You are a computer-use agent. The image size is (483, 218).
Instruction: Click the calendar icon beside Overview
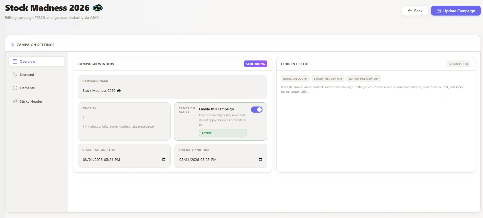click(15, 61)
